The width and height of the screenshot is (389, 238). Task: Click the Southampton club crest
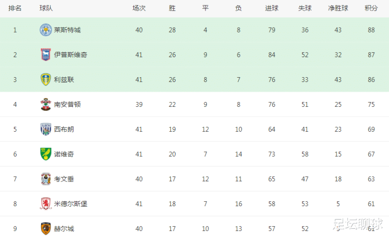click(45, 104)
